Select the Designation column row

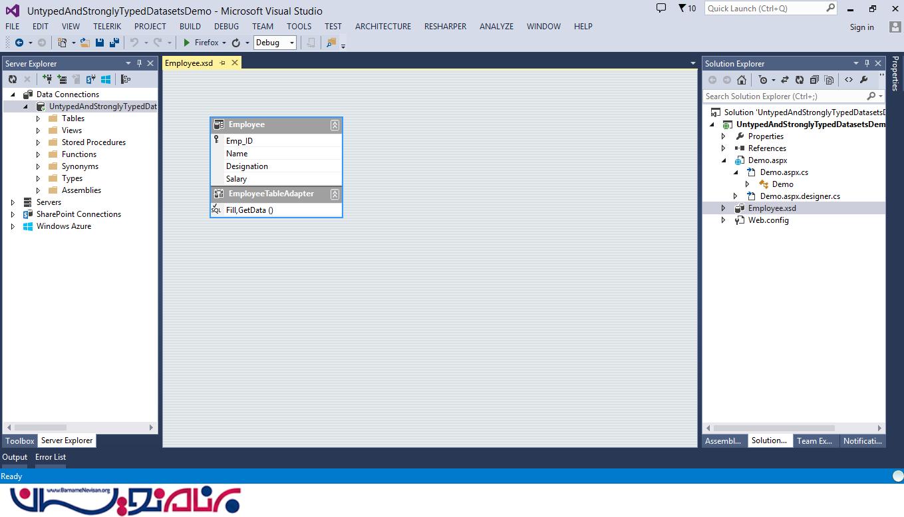coord(277,166)
